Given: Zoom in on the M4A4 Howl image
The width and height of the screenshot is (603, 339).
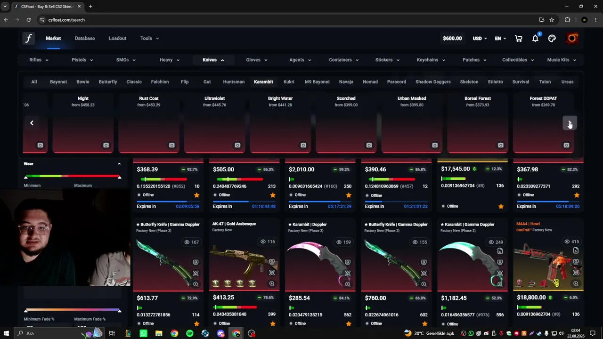Looking at the screenshot, I should 576,284.
